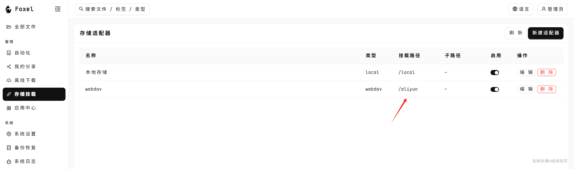Screen dimensions: 574x169
Task: Open the 语言 language dropdown
Action: [521, 9]
